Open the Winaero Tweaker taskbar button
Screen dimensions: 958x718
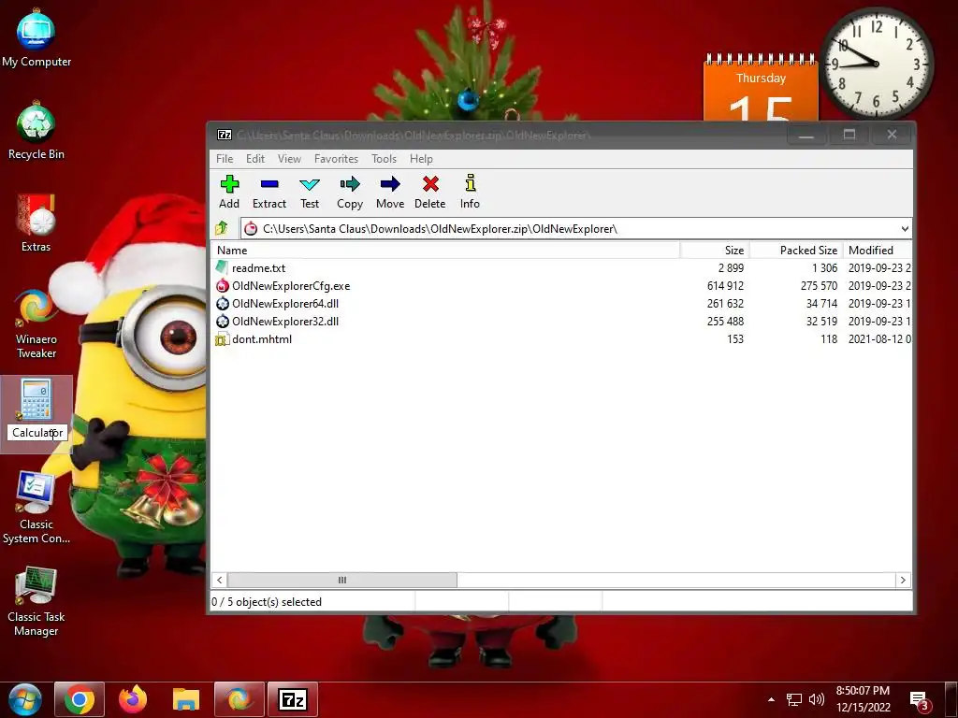tap(239, 699)
